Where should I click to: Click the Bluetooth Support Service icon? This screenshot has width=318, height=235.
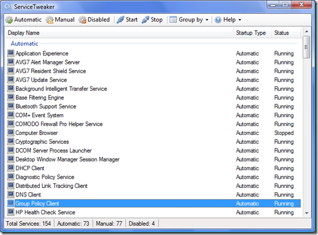pos(11,106)
